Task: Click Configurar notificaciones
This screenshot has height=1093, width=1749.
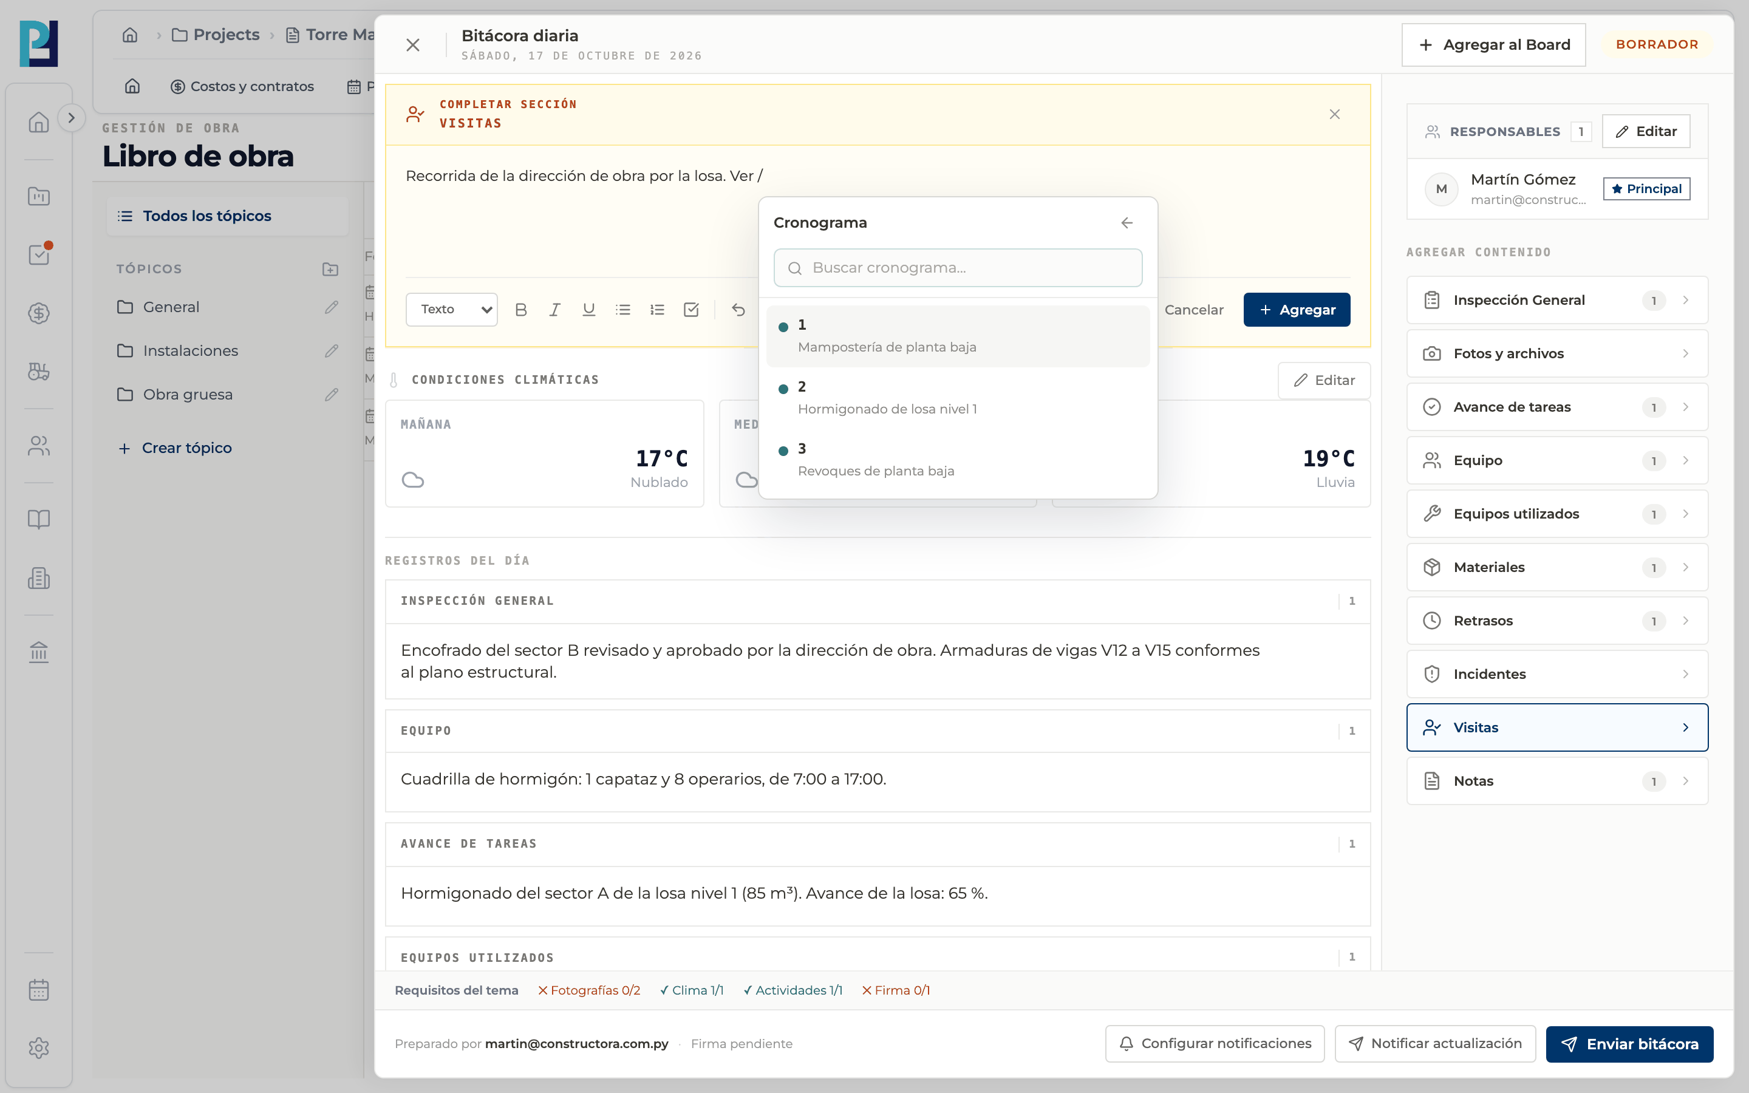Action: tap(1214, 1044)
